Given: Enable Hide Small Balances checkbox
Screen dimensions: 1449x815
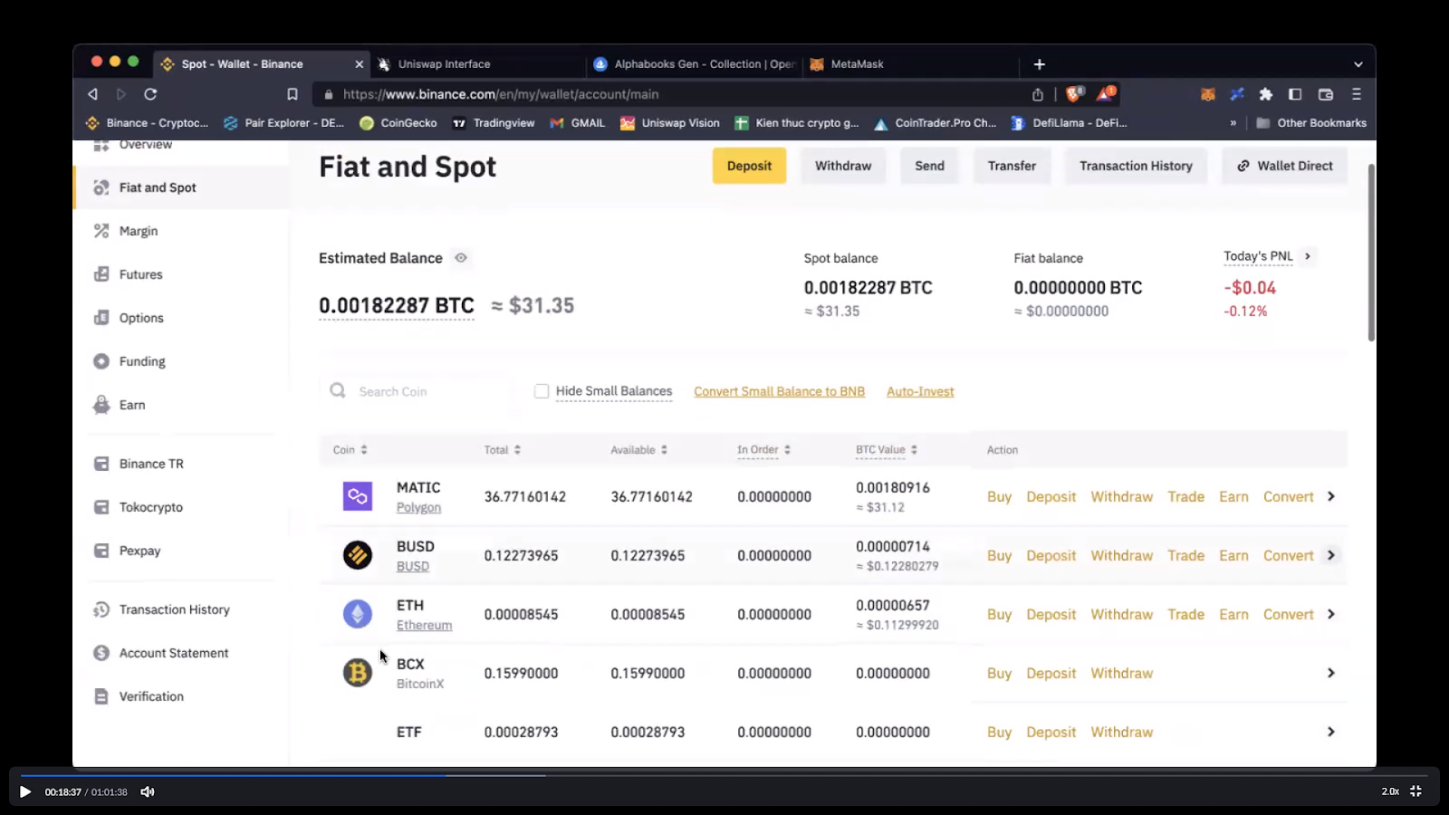Looking at the screenshot, I should [542, 391].
